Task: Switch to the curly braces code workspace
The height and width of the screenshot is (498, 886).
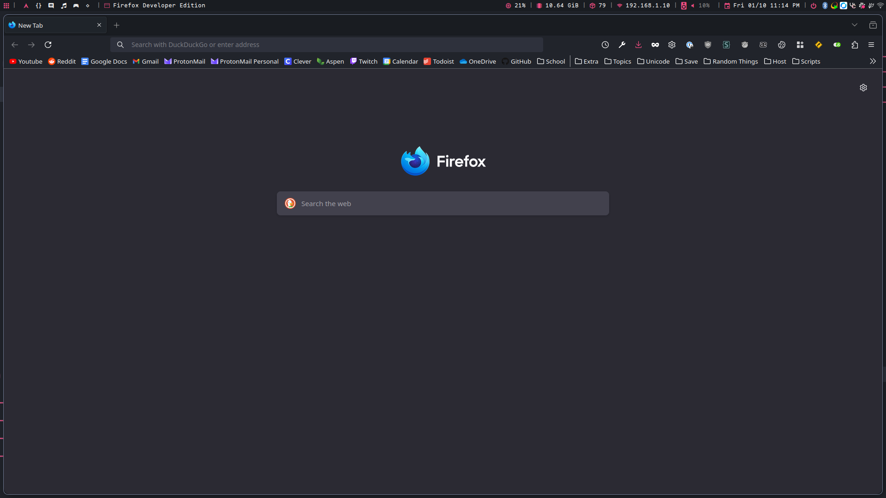Action: point(39,6)
